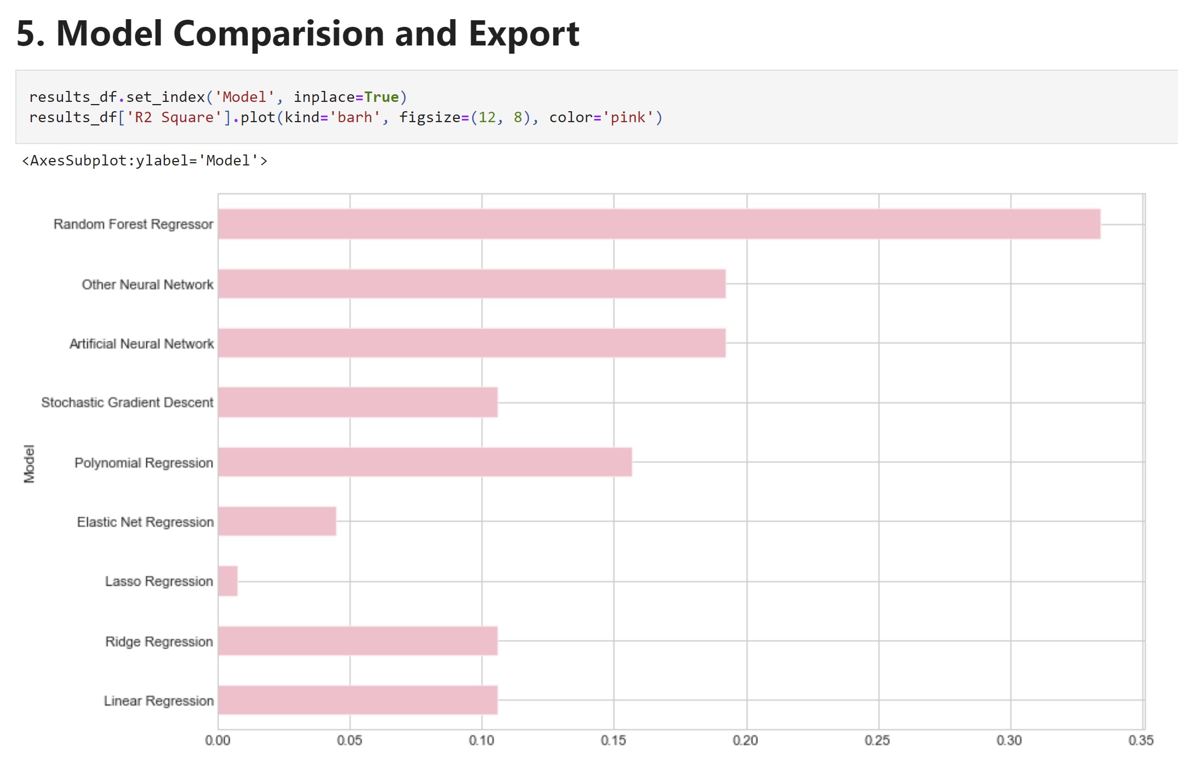Click the 0.35 x-axis tick label
This screenshot has width=1178, height=767.
[1140, 741]
